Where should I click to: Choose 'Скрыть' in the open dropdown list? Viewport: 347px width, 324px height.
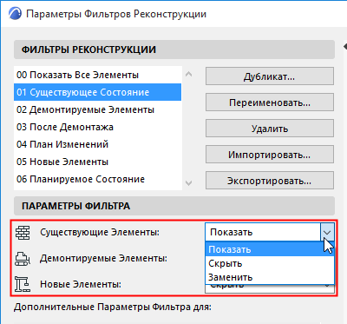click(x=270, y=263)
